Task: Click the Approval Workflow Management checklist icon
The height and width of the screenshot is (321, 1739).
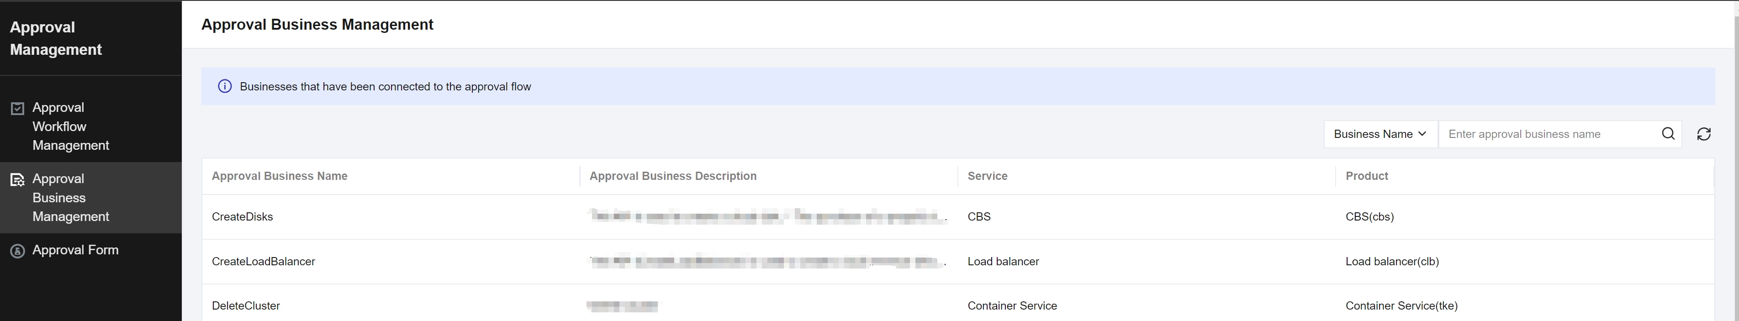Action: tap(17, 109)
